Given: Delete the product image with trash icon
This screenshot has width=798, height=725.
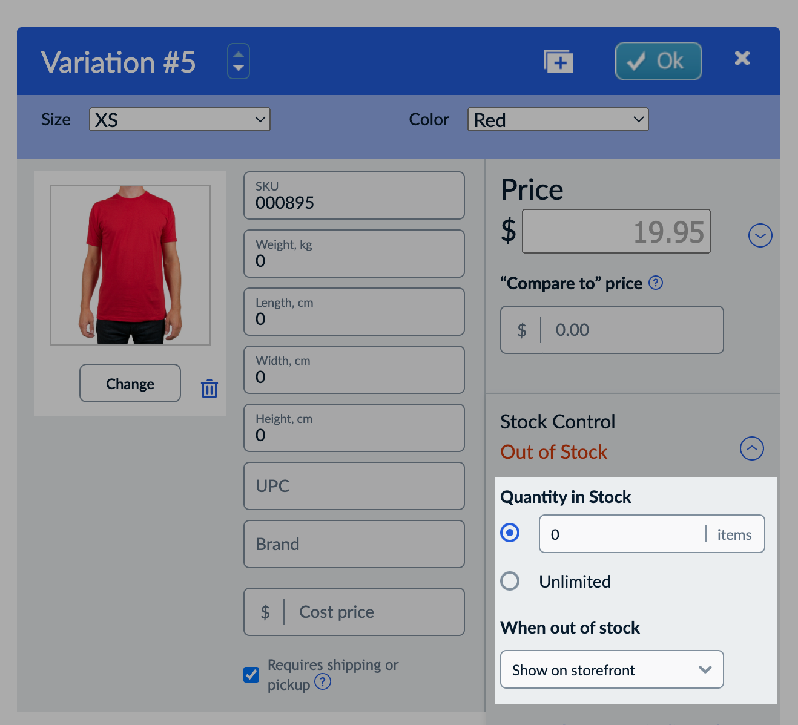Looking at the screenshot, I should point(209,389).
